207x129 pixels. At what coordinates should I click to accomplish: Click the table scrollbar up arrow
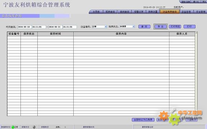(196, 33)
